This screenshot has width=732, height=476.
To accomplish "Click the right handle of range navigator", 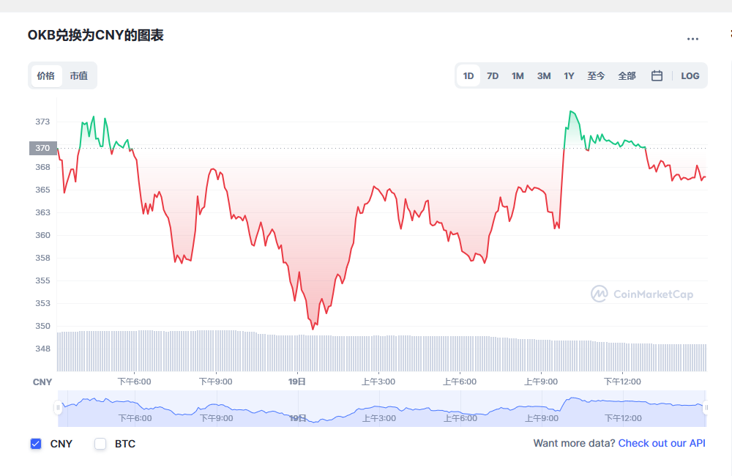I will 706,408.
